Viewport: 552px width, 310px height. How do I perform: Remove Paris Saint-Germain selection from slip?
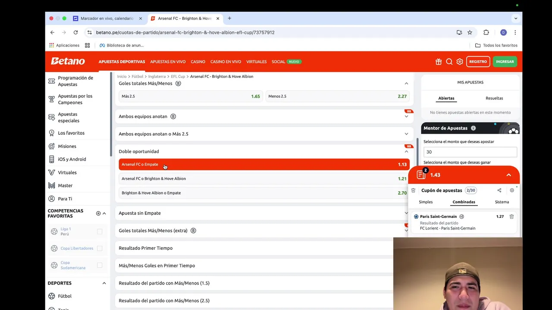[x=511, y=217]
